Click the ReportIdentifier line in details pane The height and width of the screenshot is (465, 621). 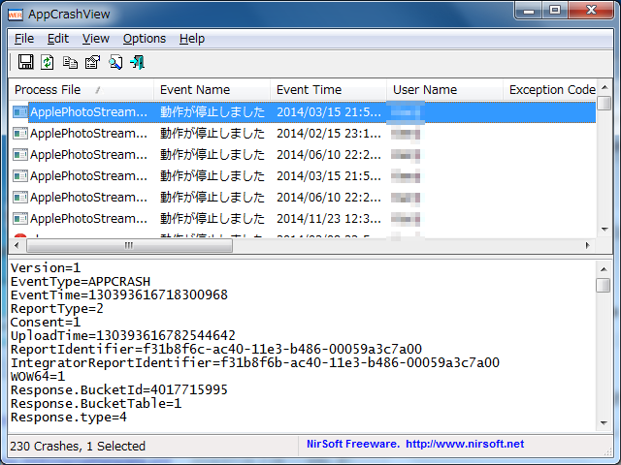coord(216,349)
